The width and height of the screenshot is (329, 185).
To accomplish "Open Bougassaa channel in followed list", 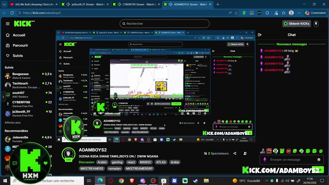I will pos(28,76).
